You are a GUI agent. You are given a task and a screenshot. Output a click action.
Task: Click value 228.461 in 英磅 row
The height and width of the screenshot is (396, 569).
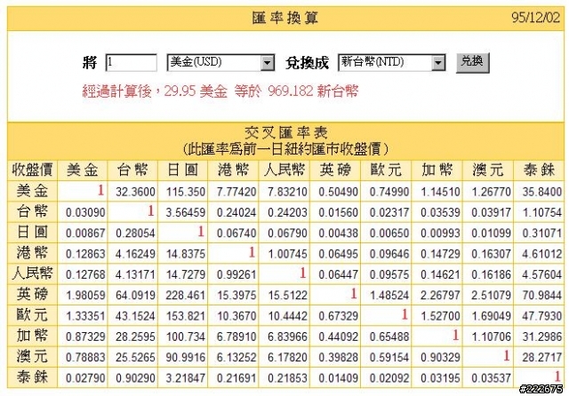[186, 296]
